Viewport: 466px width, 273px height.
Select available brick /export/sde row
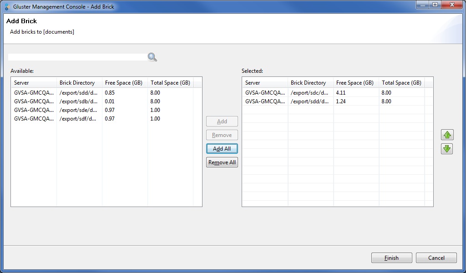click(x=78, y=110)
